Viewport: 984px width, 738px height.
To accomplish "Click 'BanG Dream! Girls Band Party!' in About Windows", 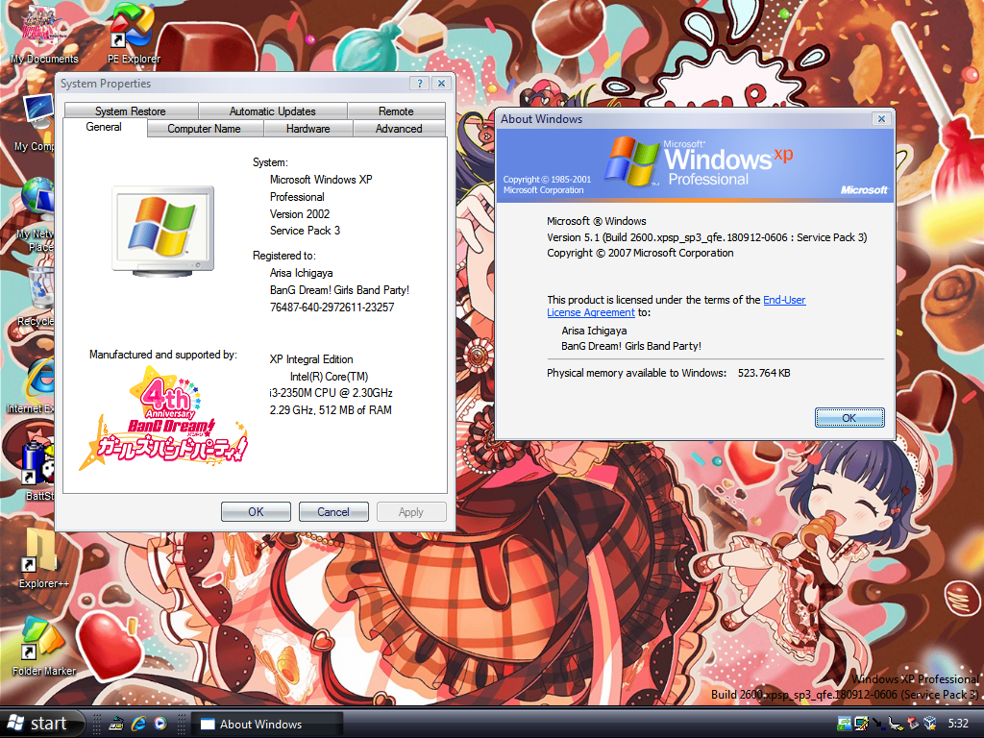I will click(631, 346).
